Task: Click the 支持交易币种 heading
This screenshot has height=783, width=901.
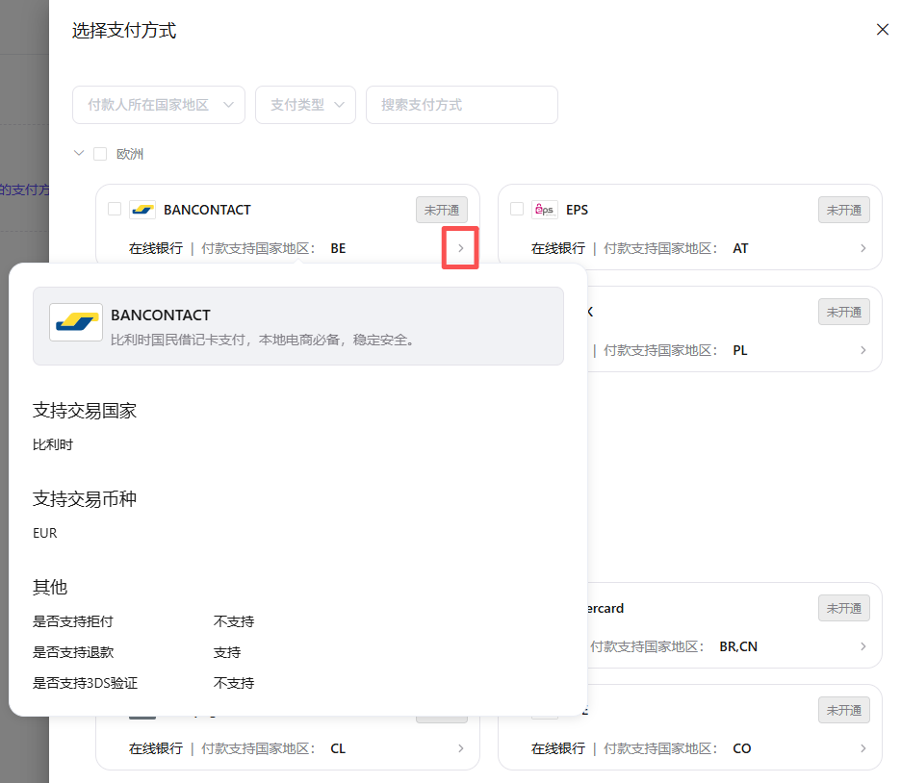Action: 85,499
